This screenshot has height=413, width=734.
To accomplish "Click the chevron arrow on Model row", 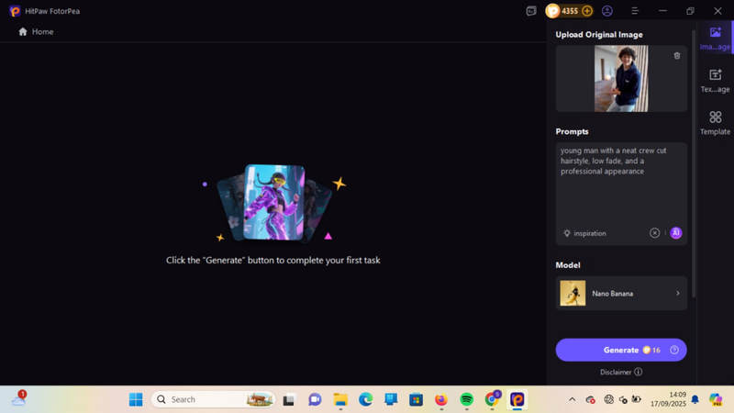I will (x=678, y=293).
